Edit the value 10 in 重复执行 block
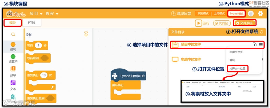 [x=44, y=75]
